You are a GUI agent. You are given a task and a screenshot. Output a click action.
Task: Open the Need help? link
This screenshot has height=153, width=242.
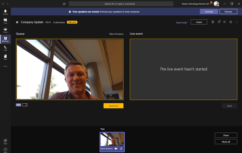182,22
